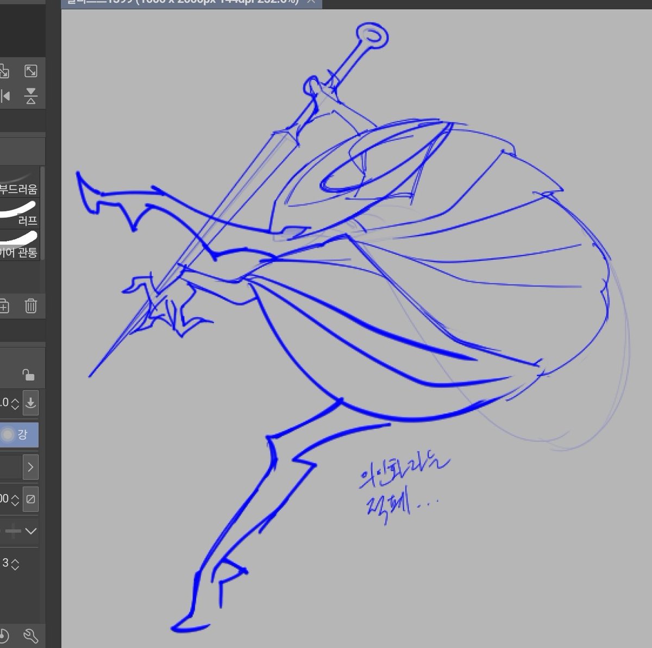Viewport: 652px width, 648px height.
Task: Click the trash icon to delete sub tool
Action: (31, 306)
